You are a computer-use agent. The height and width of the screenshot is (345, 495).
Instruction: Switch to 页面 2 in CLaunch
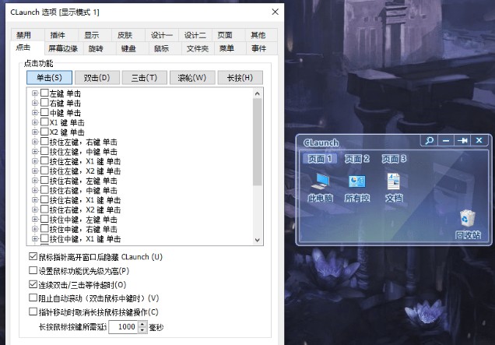pos(357,159)
